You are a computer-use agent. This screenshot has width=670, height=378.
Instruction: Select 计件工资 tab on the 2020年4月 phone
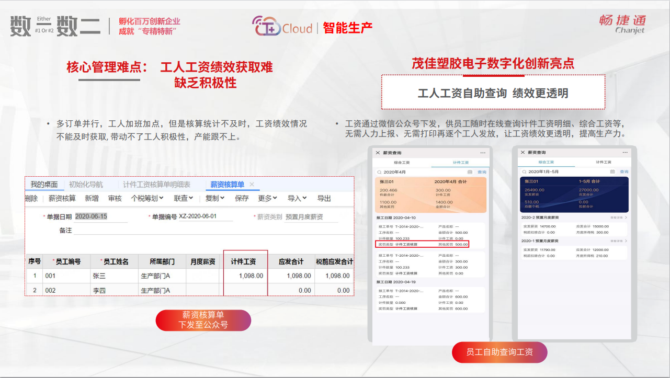click(460, 162)
